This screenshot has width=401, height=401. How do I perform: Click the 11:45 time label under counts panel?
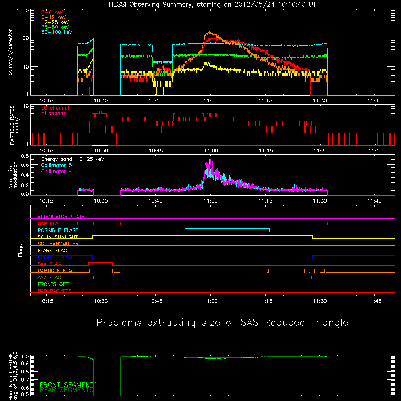tap(374, 101)
